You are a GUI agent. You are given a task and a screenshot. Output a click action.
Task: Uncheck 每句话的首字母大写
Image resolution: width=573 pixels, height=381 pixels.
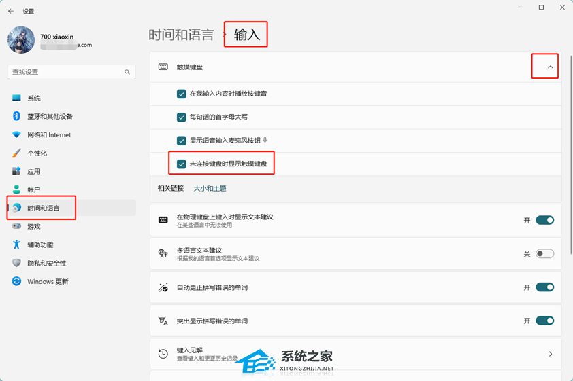point(181,117)
